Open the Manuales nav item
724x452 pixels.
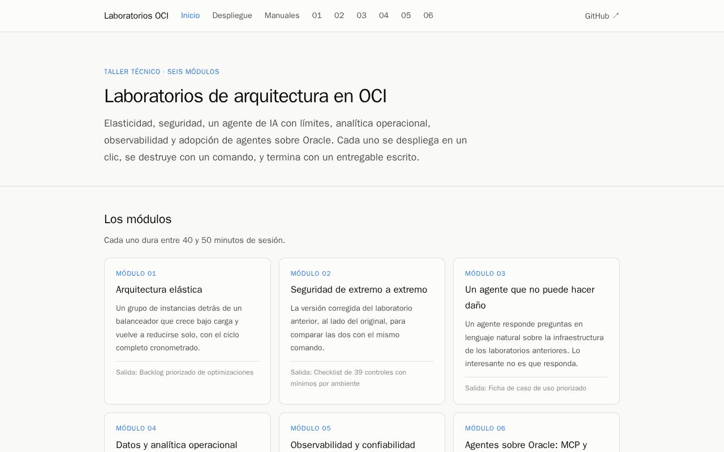[282, 15]
